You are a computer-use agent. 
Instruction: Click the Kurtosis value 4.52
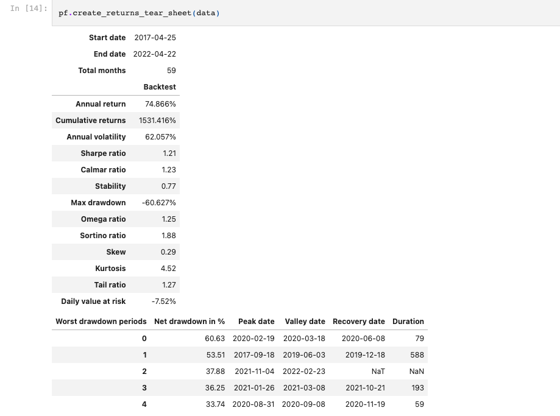[x=169, y=268]
